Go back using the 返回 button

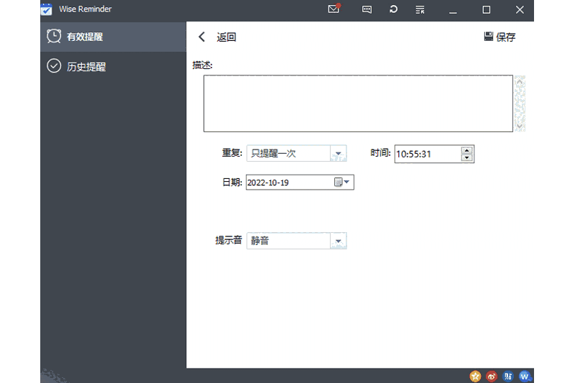(218, 37)
